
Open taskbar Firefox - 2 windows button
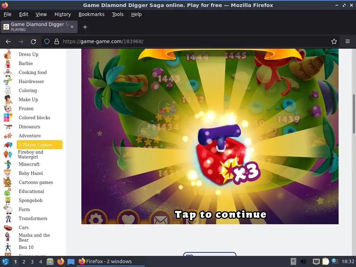point(111,261)
